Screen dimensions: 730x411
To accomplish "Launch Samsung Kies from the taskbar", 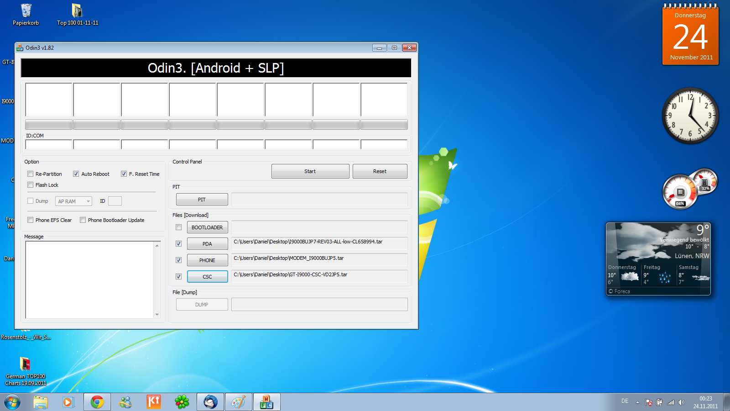I will tap(154, 402).
